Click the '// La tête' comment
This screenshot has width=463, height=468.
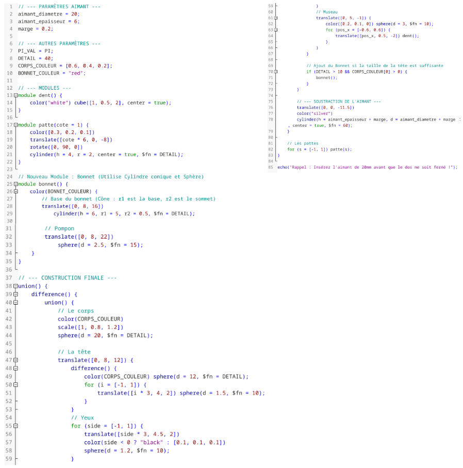tap(74, 352)
